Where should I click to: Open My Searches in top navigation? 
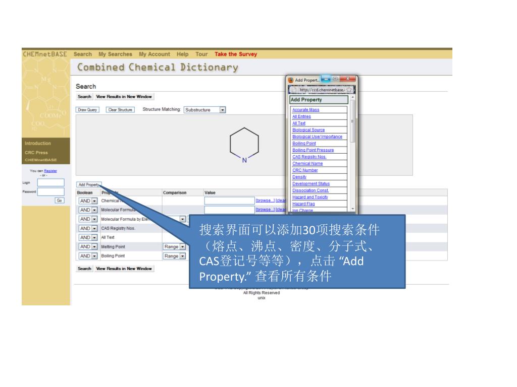pyautogui.click(x=115, y=54)
